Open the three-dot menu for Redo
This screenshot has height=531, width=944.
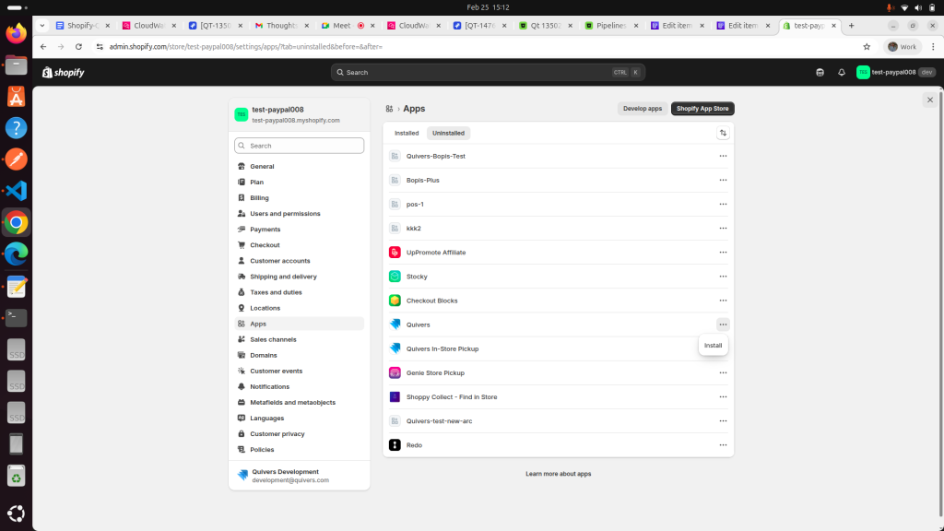(x=723, y=445)
